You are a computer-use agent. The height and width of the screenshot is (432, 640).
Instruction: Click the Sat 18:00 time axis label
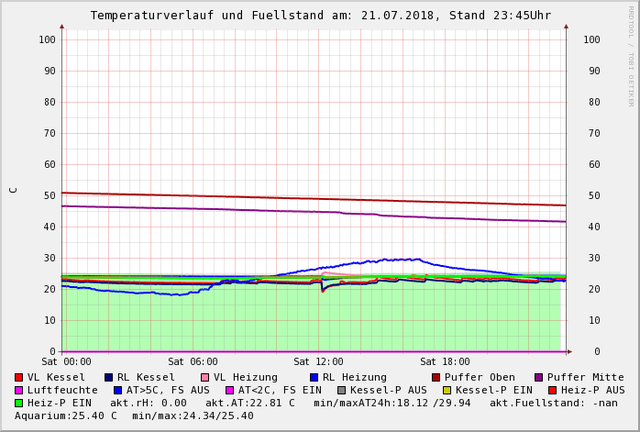tap(445, 361)
